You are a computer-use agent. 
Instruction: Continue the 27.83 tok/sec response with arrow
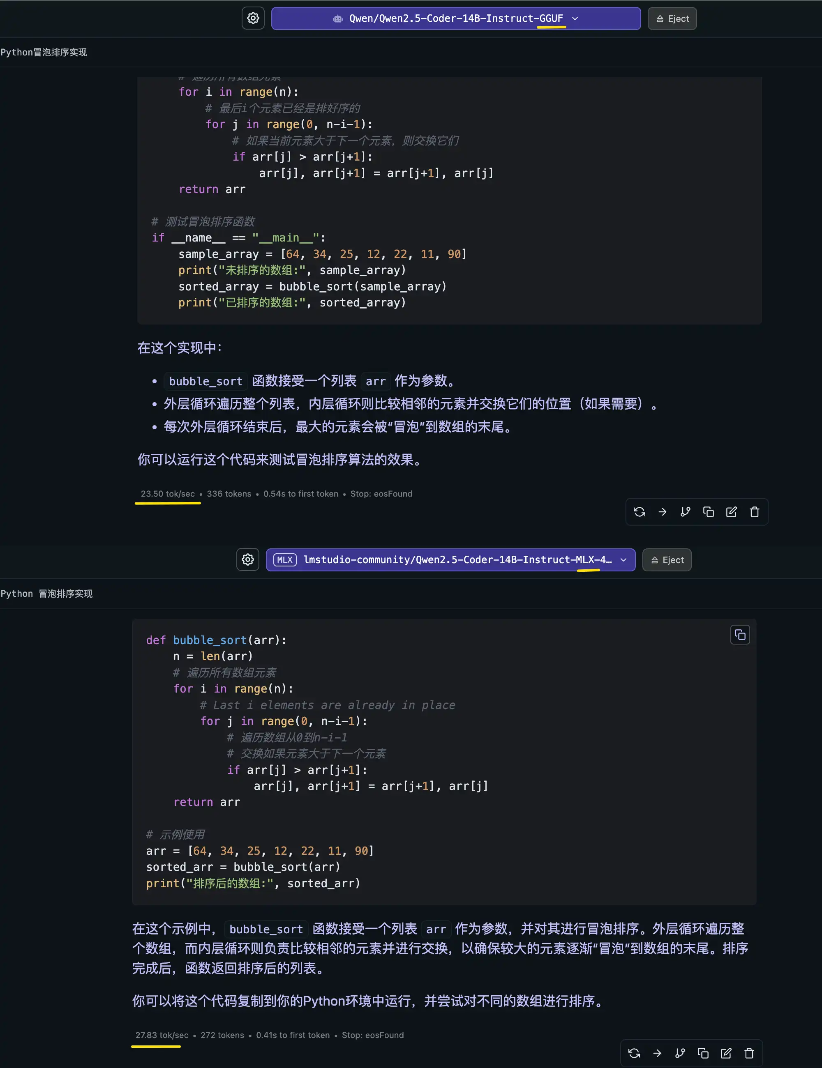pyautogui.click(x=657, y=1053)
